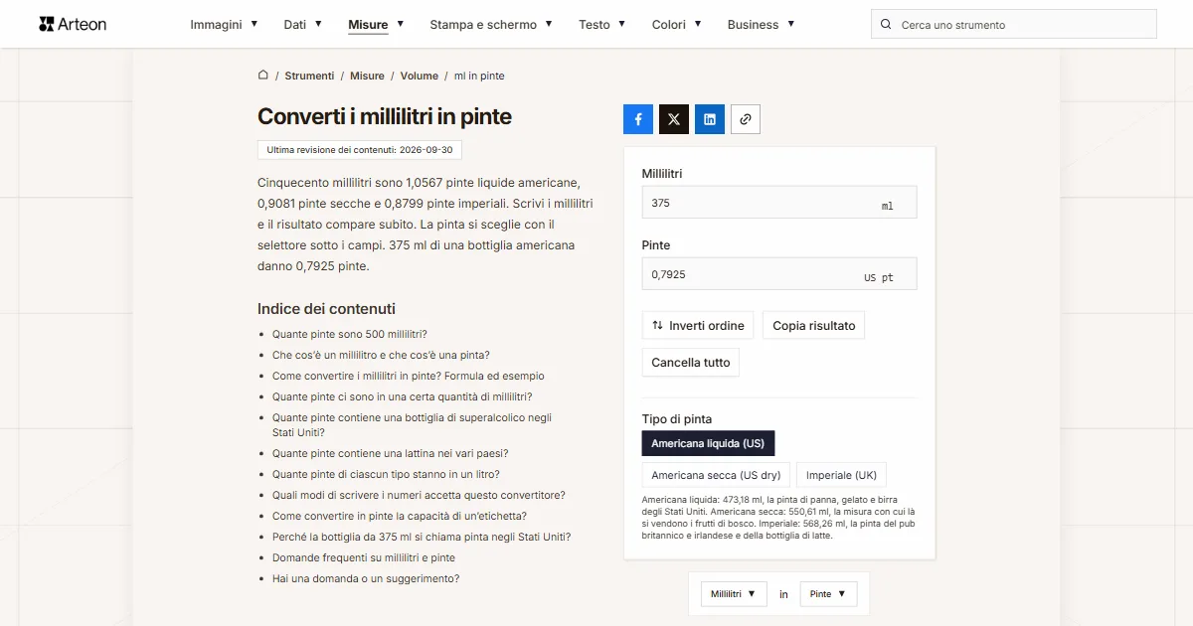Focus the Millilitri input field

pos(779,203)
